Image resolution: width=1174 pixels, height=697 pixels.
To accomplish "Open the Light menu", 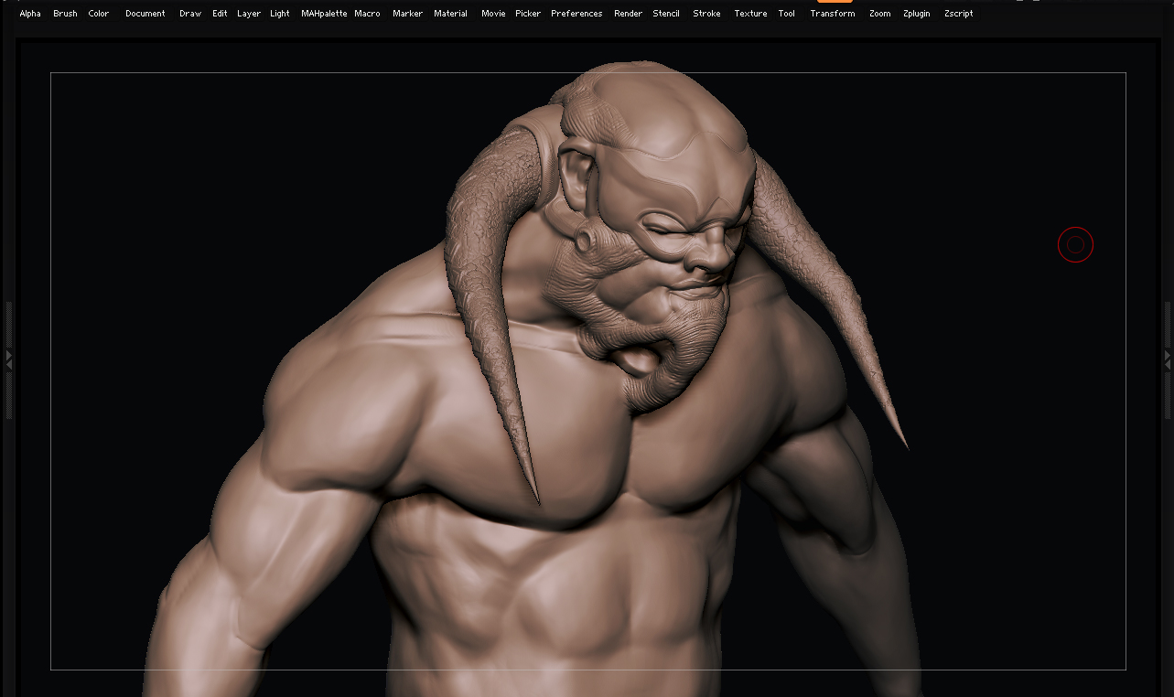I will (280, 14).
